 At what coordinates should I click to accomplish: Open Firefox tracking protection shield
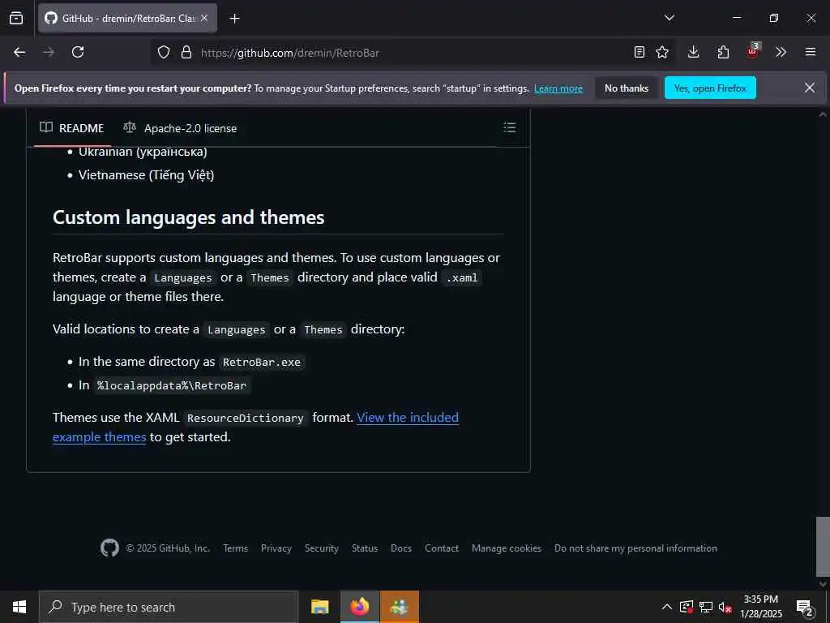(164, 53)
